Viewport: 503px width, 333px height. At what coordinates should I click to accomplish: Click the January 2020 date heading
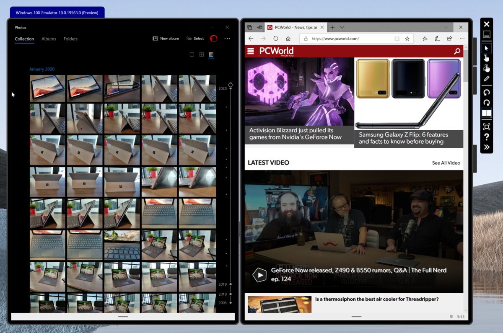42,69
